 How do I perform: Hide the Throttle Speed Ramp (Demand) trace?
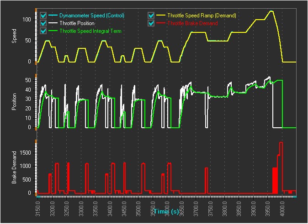tap(151, 15)
